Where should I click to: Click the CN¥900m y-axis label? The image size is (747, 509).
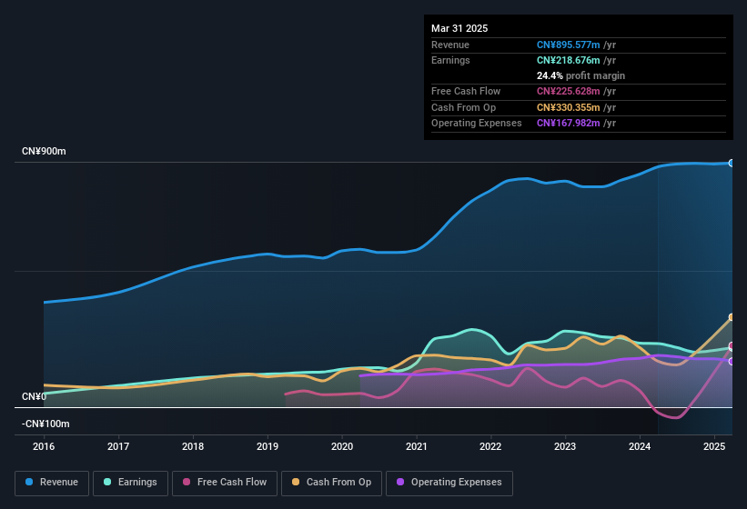pos(44,151)
